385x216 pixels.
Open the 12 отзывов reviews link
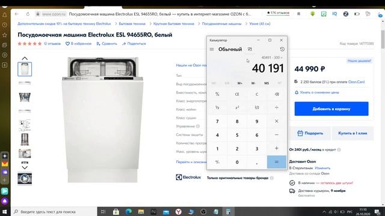point(52,44)
